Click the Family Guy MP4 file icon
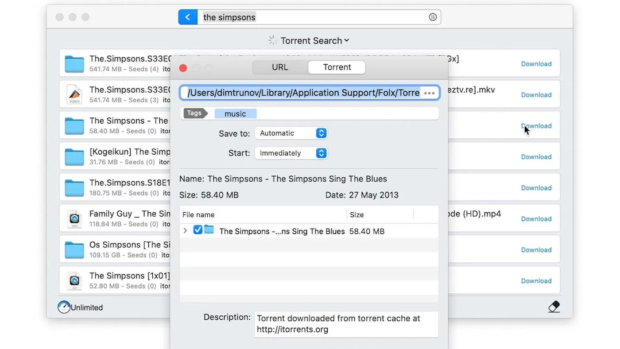Image resolution: width=620 pixels, height=349 pixels. click(74, 219)
